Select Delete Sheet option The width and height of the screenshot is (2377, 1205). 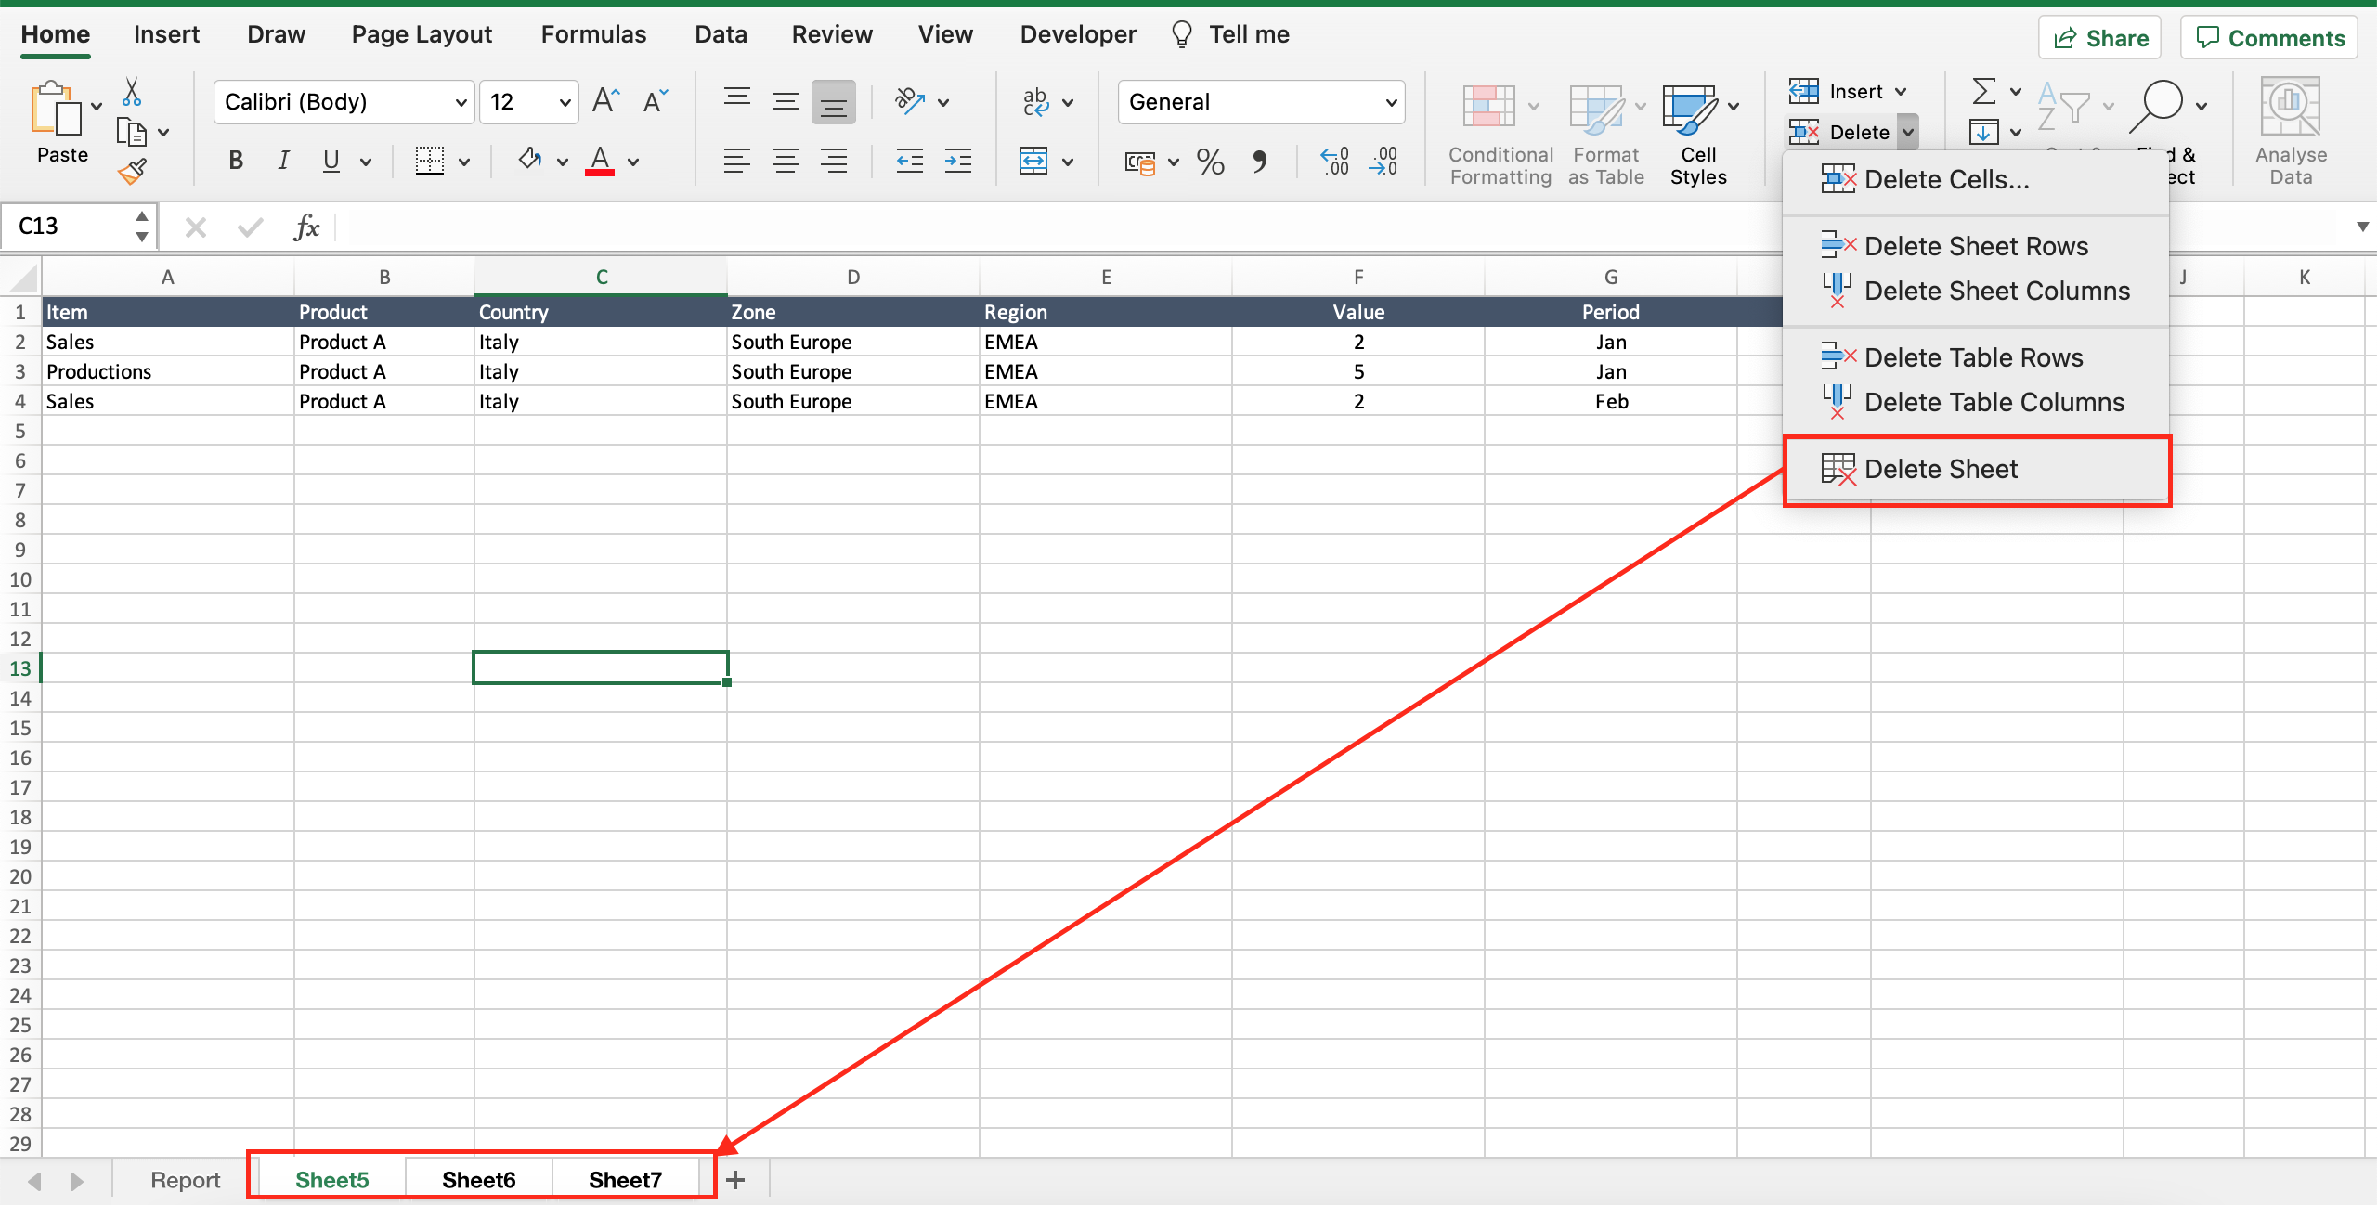[x=1942, y=469]
